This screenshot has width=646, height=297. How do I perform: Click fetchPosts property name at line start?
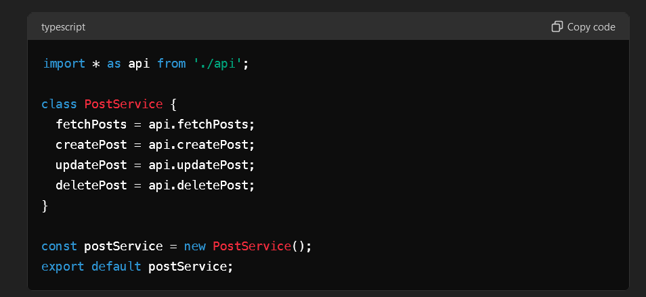tap(91, 124)
